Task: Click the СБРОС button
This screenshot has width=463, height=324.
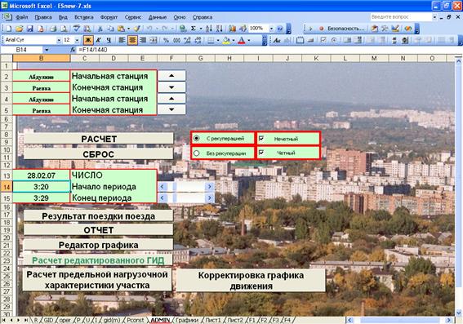Action: 99,154
